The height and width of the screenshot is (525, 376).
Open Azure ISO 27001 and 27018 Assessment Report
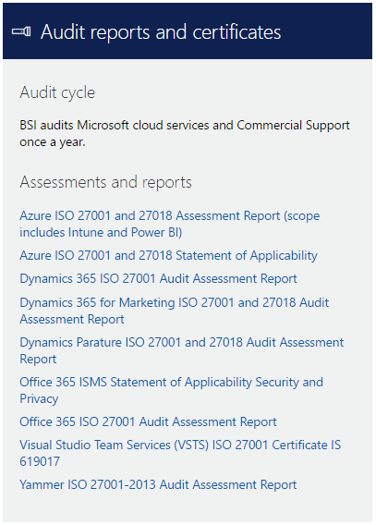[x=170, y=224]
